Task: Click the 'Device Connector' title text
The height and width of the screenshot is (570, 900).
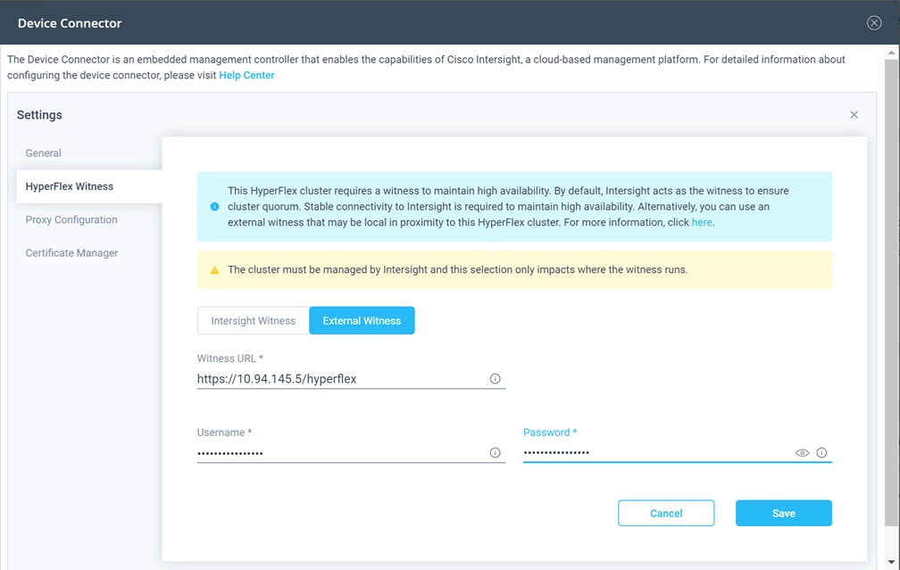Action: (x=70, y=23)
